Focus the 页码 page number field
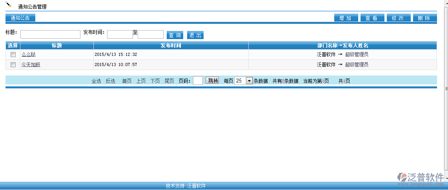This screenshot has height=190, width=448. (198, 81)
